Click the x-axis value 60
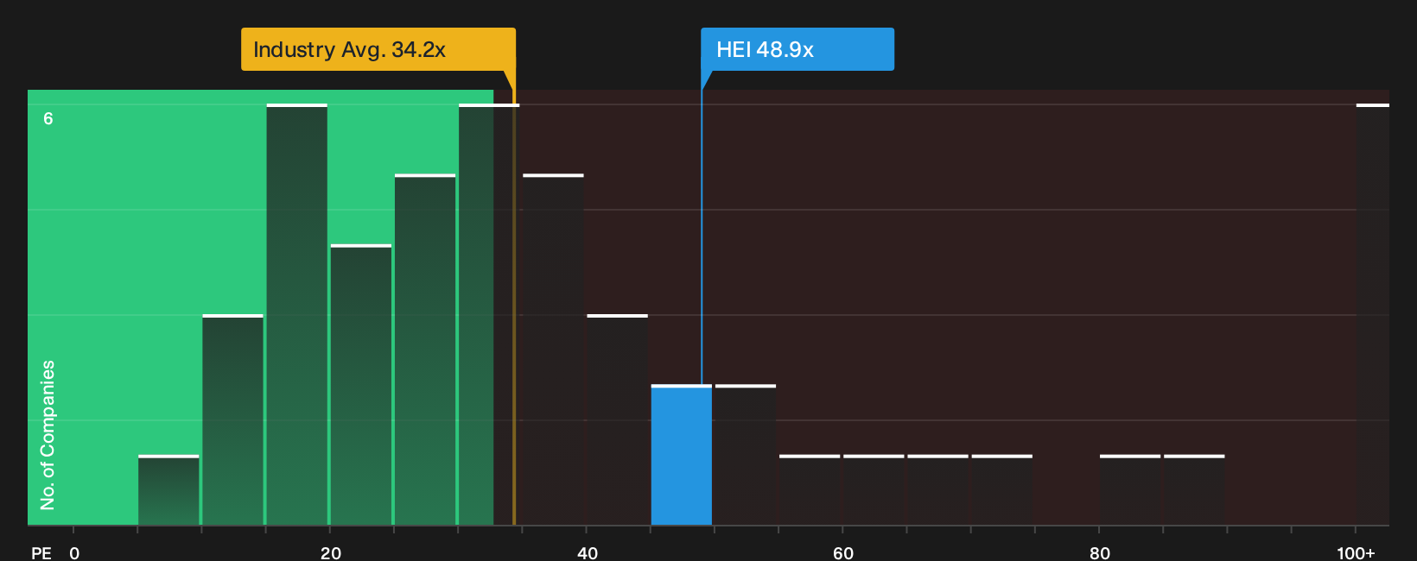 coord(843,553)
